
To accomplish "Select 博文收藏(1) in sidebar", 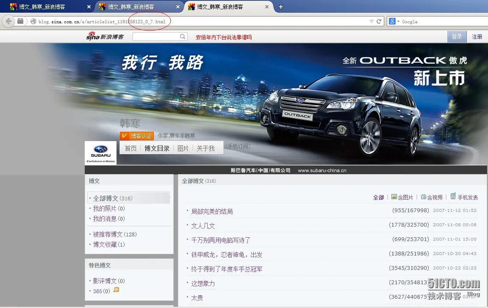I will point(109,244).
